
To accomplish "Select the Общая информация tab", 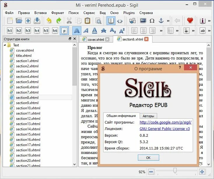I will coord(121,116).
